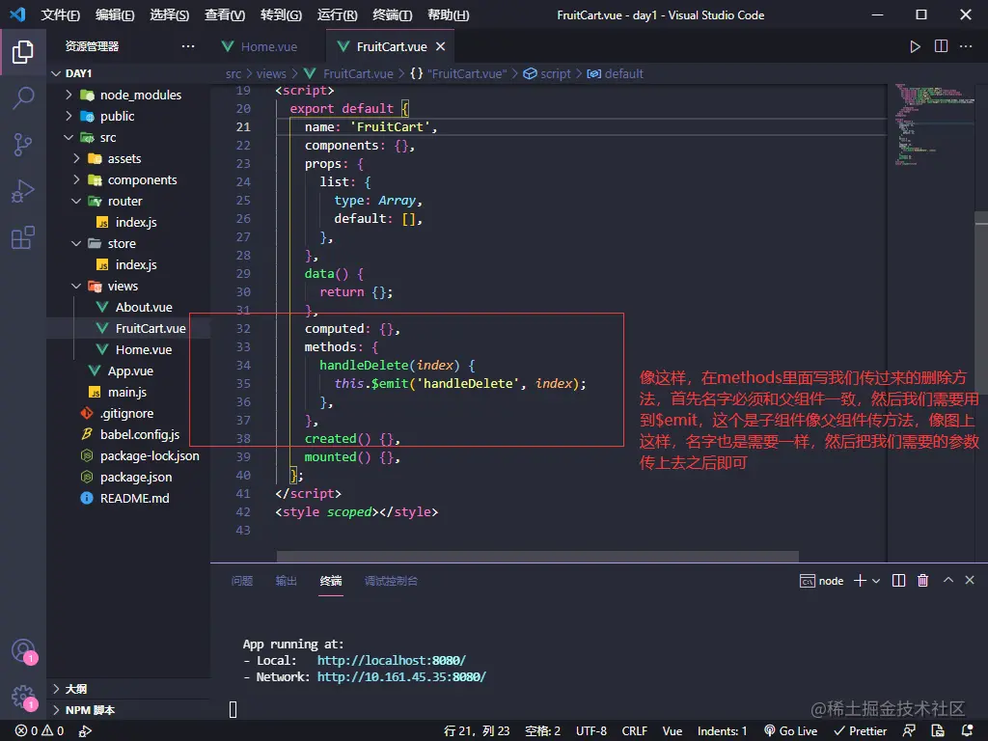This screenshot has height=741, width=988.
Task: Open the Extensions view
Action: [23, 238]
